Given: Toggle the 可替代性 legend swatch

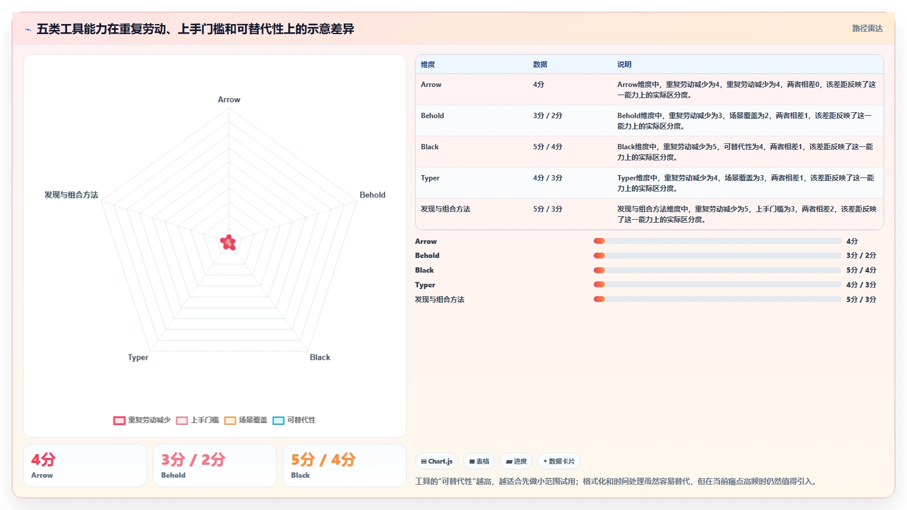Looking at the screenshot, I should pyautogui.click(x=278, y=421).
